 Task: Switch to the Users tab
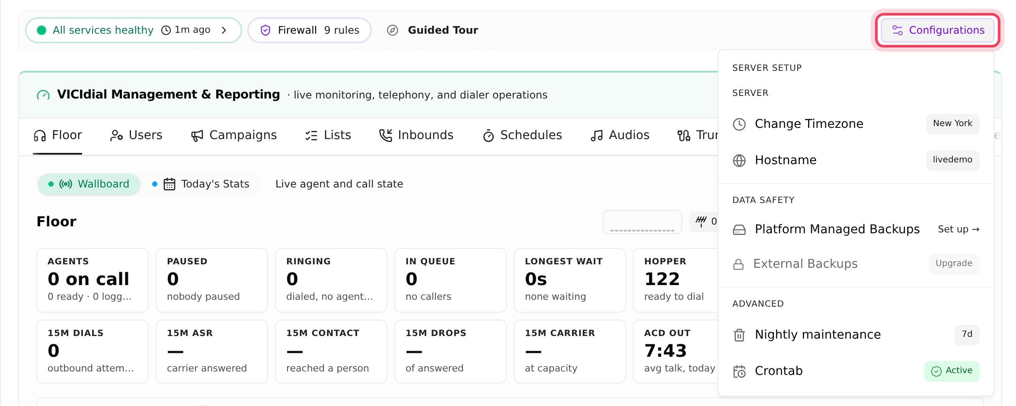[x=136, y=136]
